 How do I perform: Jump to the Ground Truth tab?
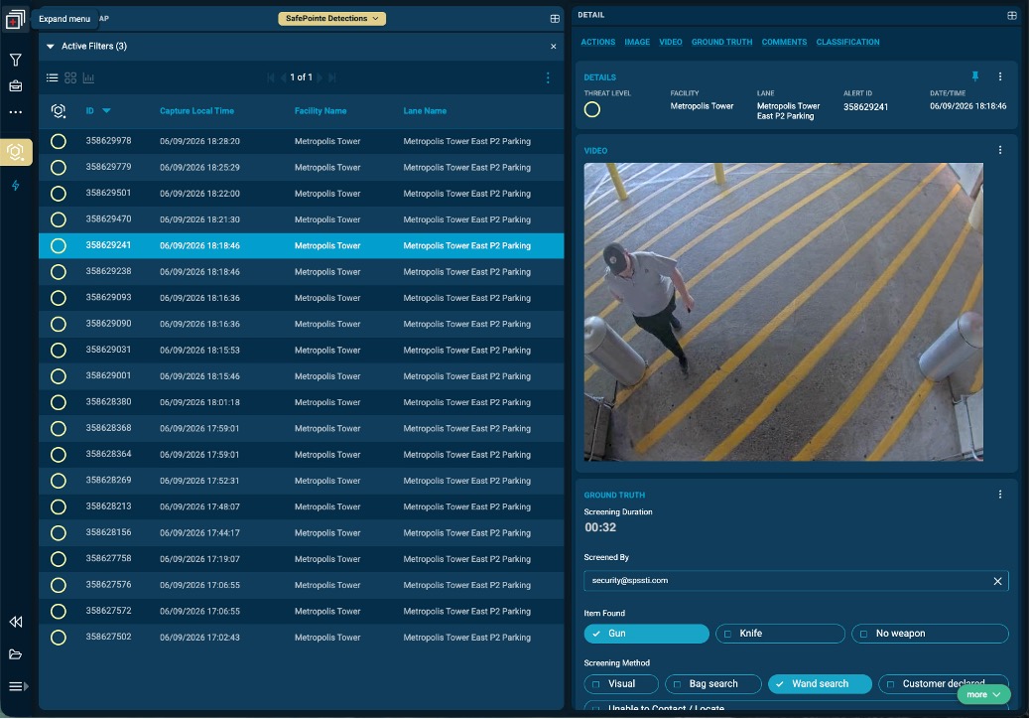(722, 42)
